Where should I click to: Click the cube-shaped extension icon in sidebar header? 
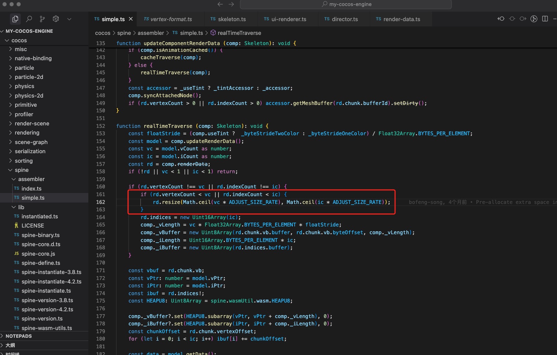56,19
